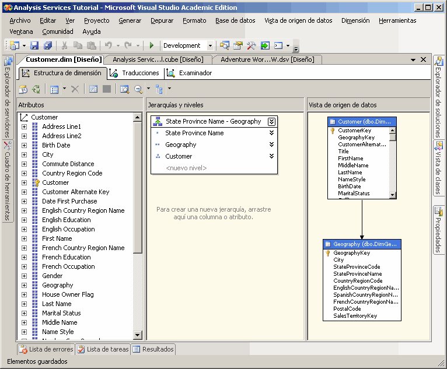
Task: Open the toolbox (hammer and wrench) icon
Action: [x=252, y=45]
